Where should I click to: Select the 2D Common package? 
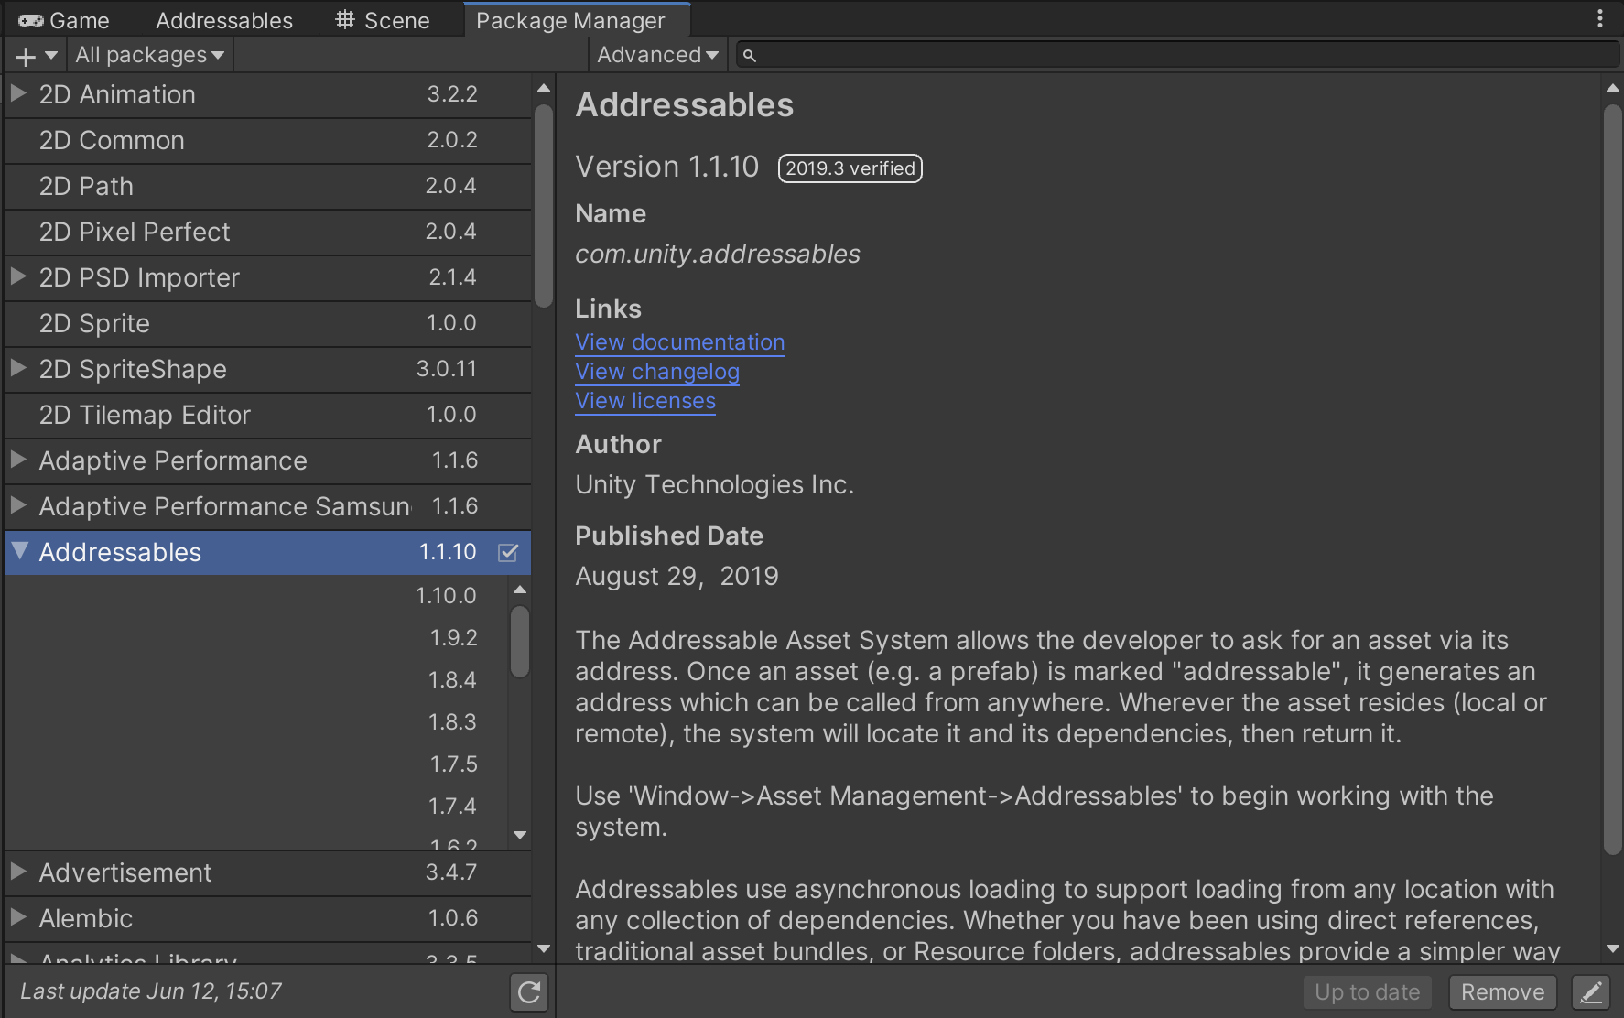(268, 141)
